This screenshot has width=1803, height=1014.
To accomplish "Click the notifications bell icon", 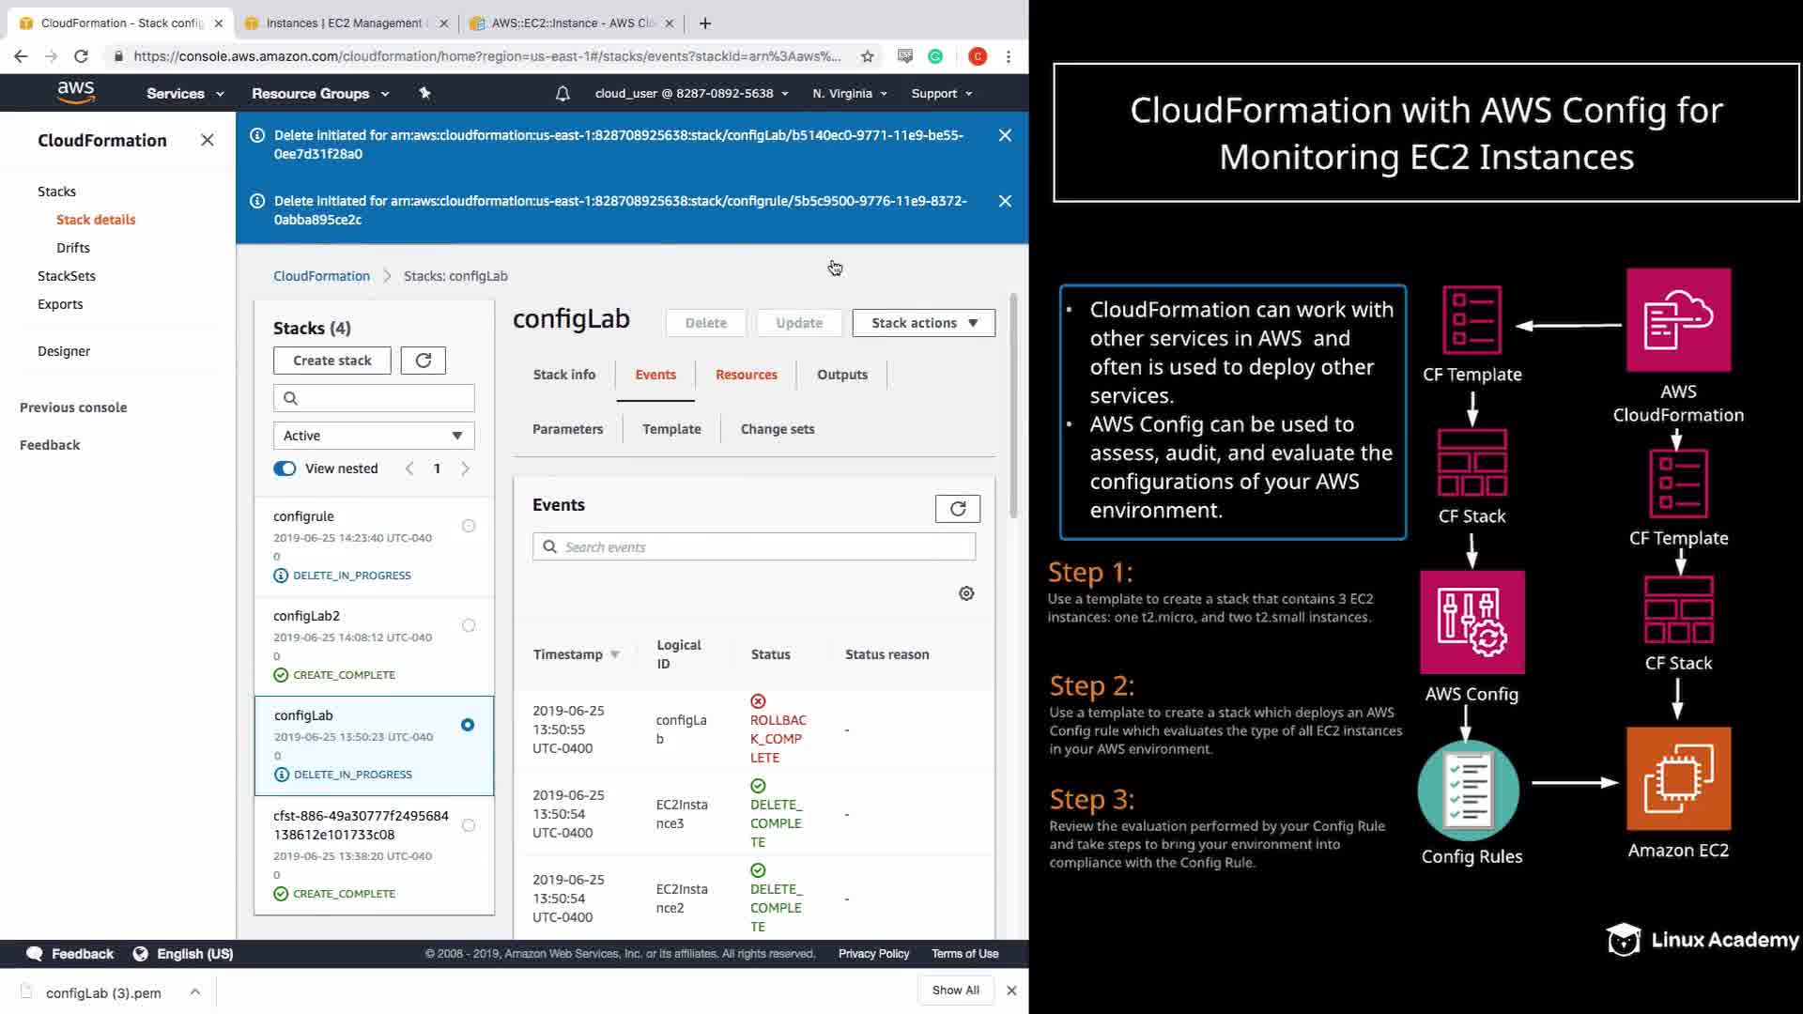I will tap(562, 93).
